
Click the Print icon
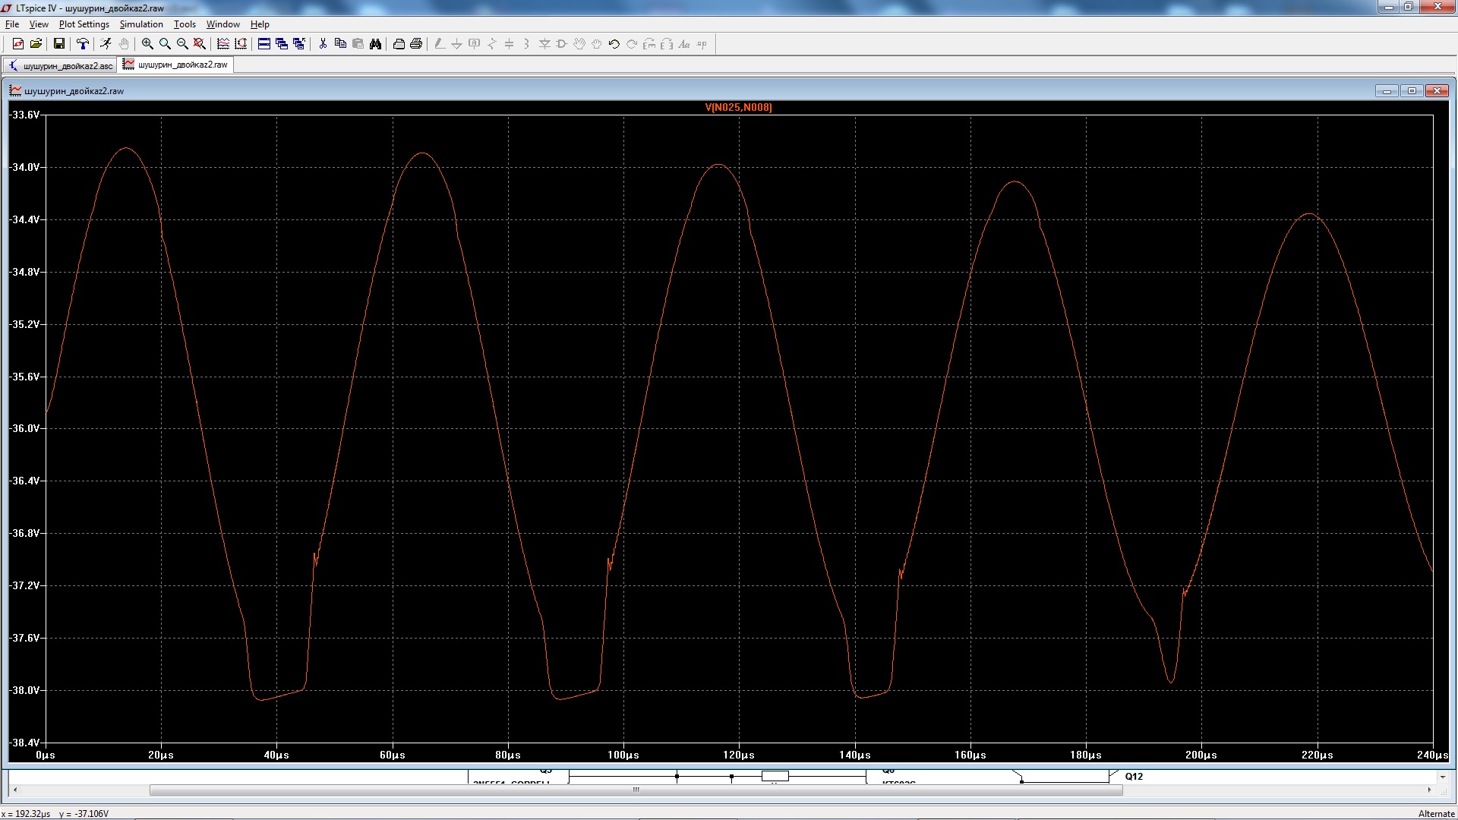pos(416,44)
